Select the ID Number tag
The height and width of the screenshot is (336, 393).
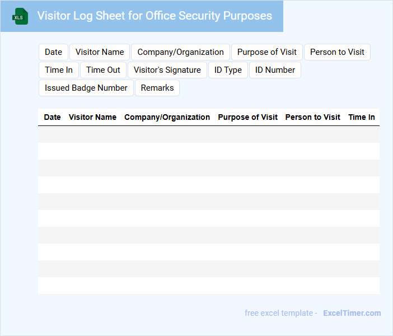pos(275,70)
